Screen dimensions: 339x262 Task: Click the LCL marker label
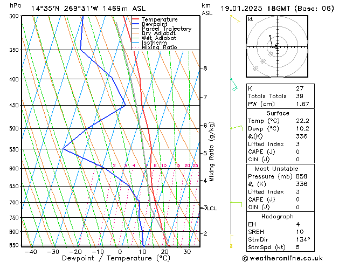tap(212, 209)
